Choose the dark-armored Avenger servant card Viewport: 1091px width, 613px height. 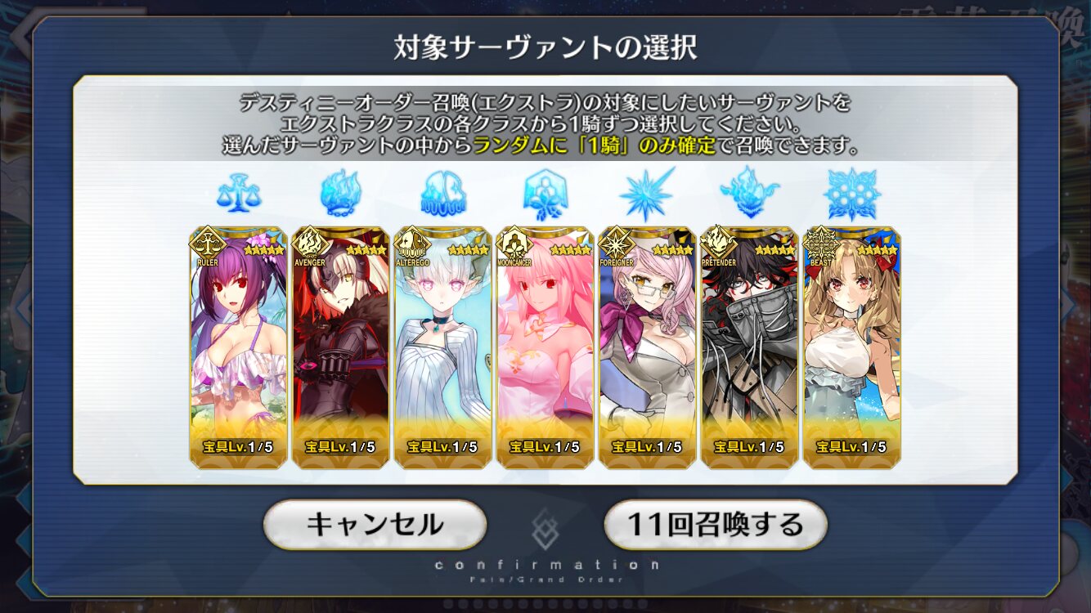(340, 347)
